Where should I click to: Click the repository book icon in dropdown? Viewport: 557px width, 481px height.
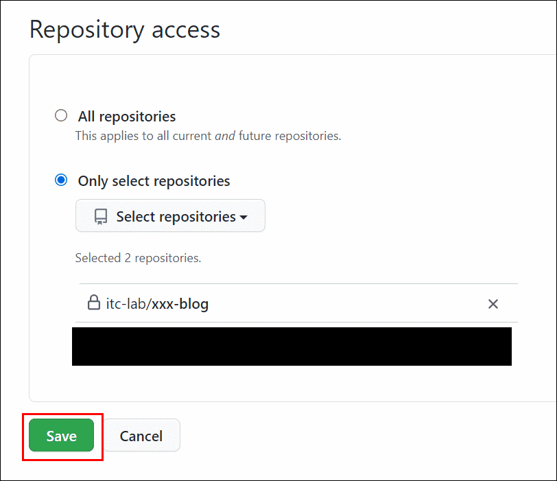[101, 216]
